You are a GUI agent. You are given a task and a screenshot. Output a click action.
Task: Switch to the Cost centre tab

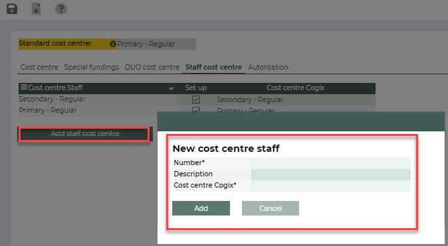click(x=39, y=67)
